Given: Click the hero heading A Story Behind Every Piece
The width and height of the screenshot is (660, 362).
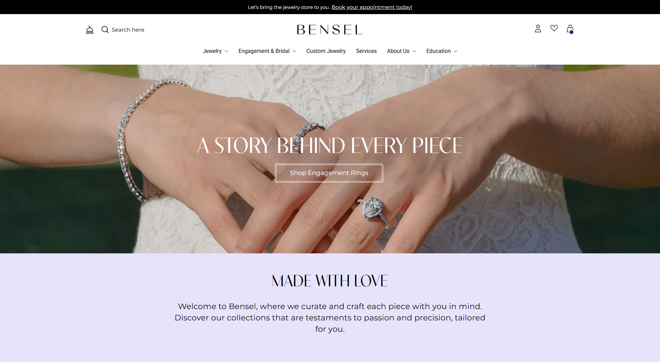Looking at the screenshot, I should [x=330, y=145].
